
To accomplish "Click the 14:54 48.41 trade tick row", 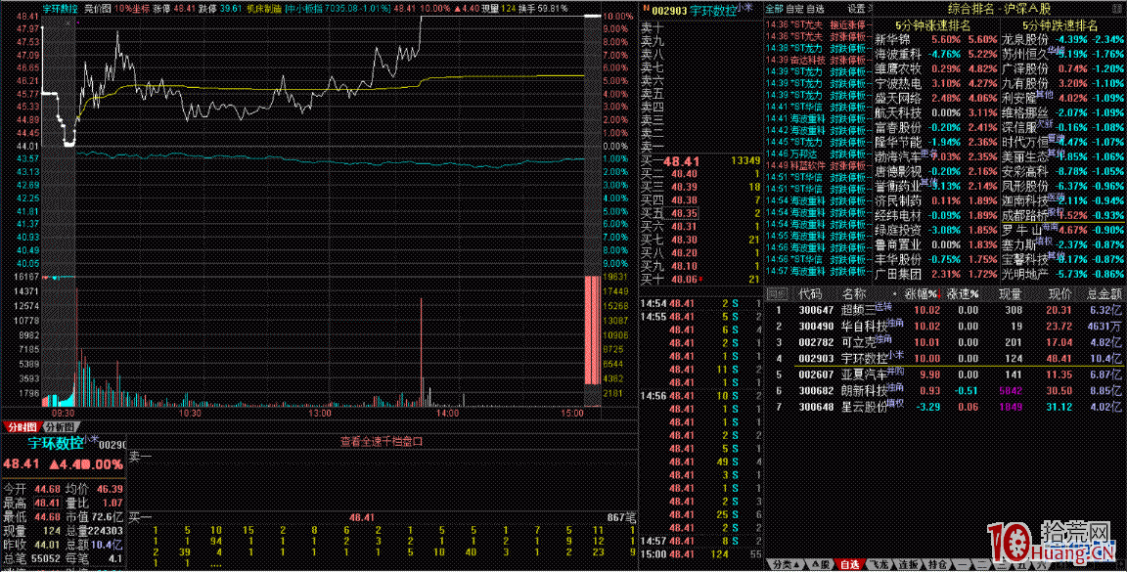I will click(x=700, y=304).
